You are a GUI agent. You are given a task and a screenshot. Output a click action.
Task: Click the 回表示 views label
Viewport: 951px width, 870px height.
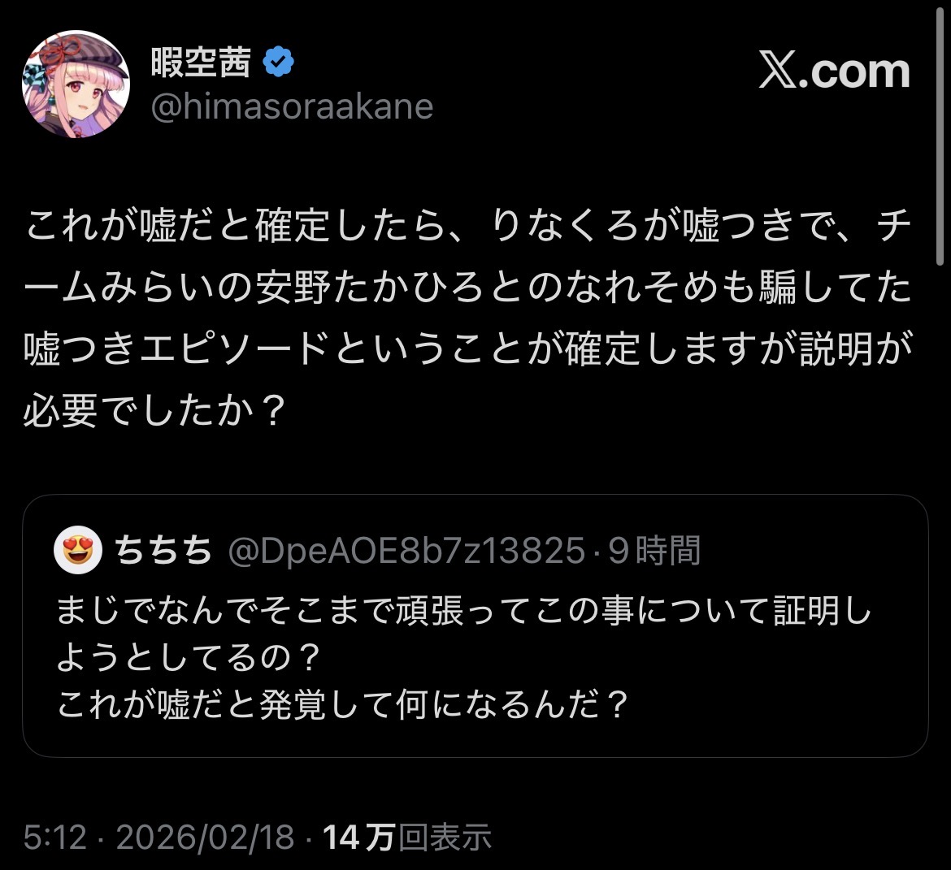445,837
